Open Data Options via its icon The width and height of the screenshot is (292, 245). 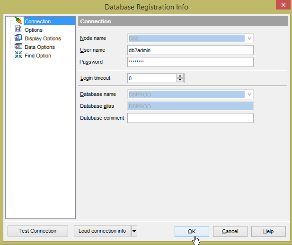18,47
